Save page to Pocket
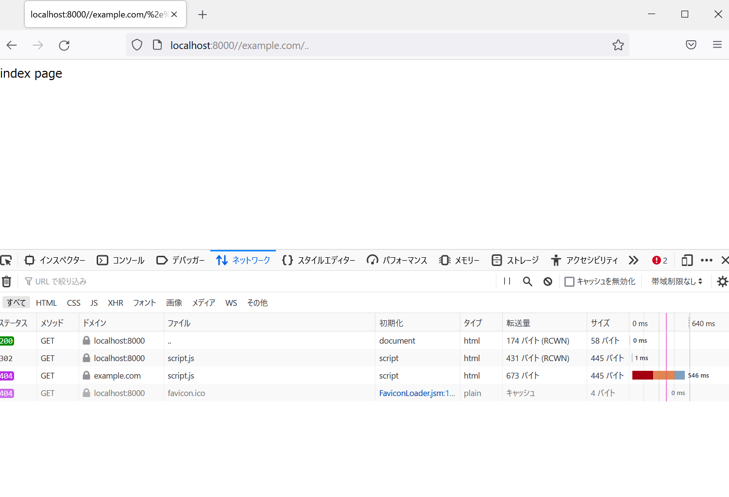This screenshot has height=497, width=729. pyautogui.click(x=691, y=45)
